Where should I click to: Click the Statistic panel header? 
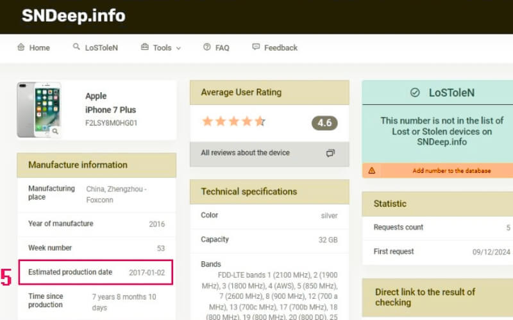point(437,204)
